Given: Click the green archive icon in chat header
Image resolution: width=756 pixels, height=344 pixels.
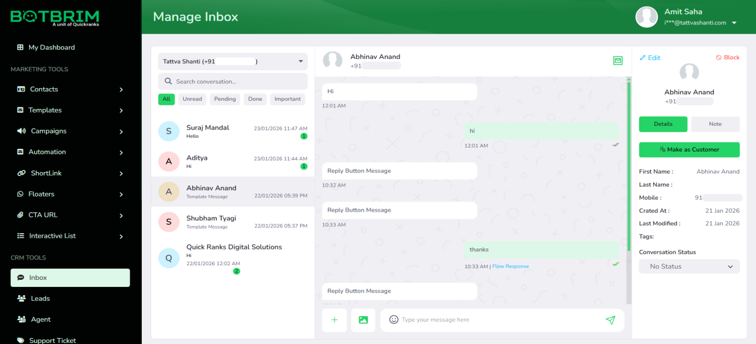Looking at the screenshot, I should coord(618,61).
